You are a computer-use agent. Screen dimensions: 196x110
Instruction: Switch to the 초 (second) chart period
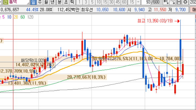pyautogui.click(x=66, y=2)
